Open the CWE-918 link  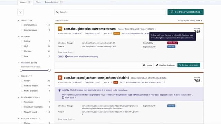[78, 33]
